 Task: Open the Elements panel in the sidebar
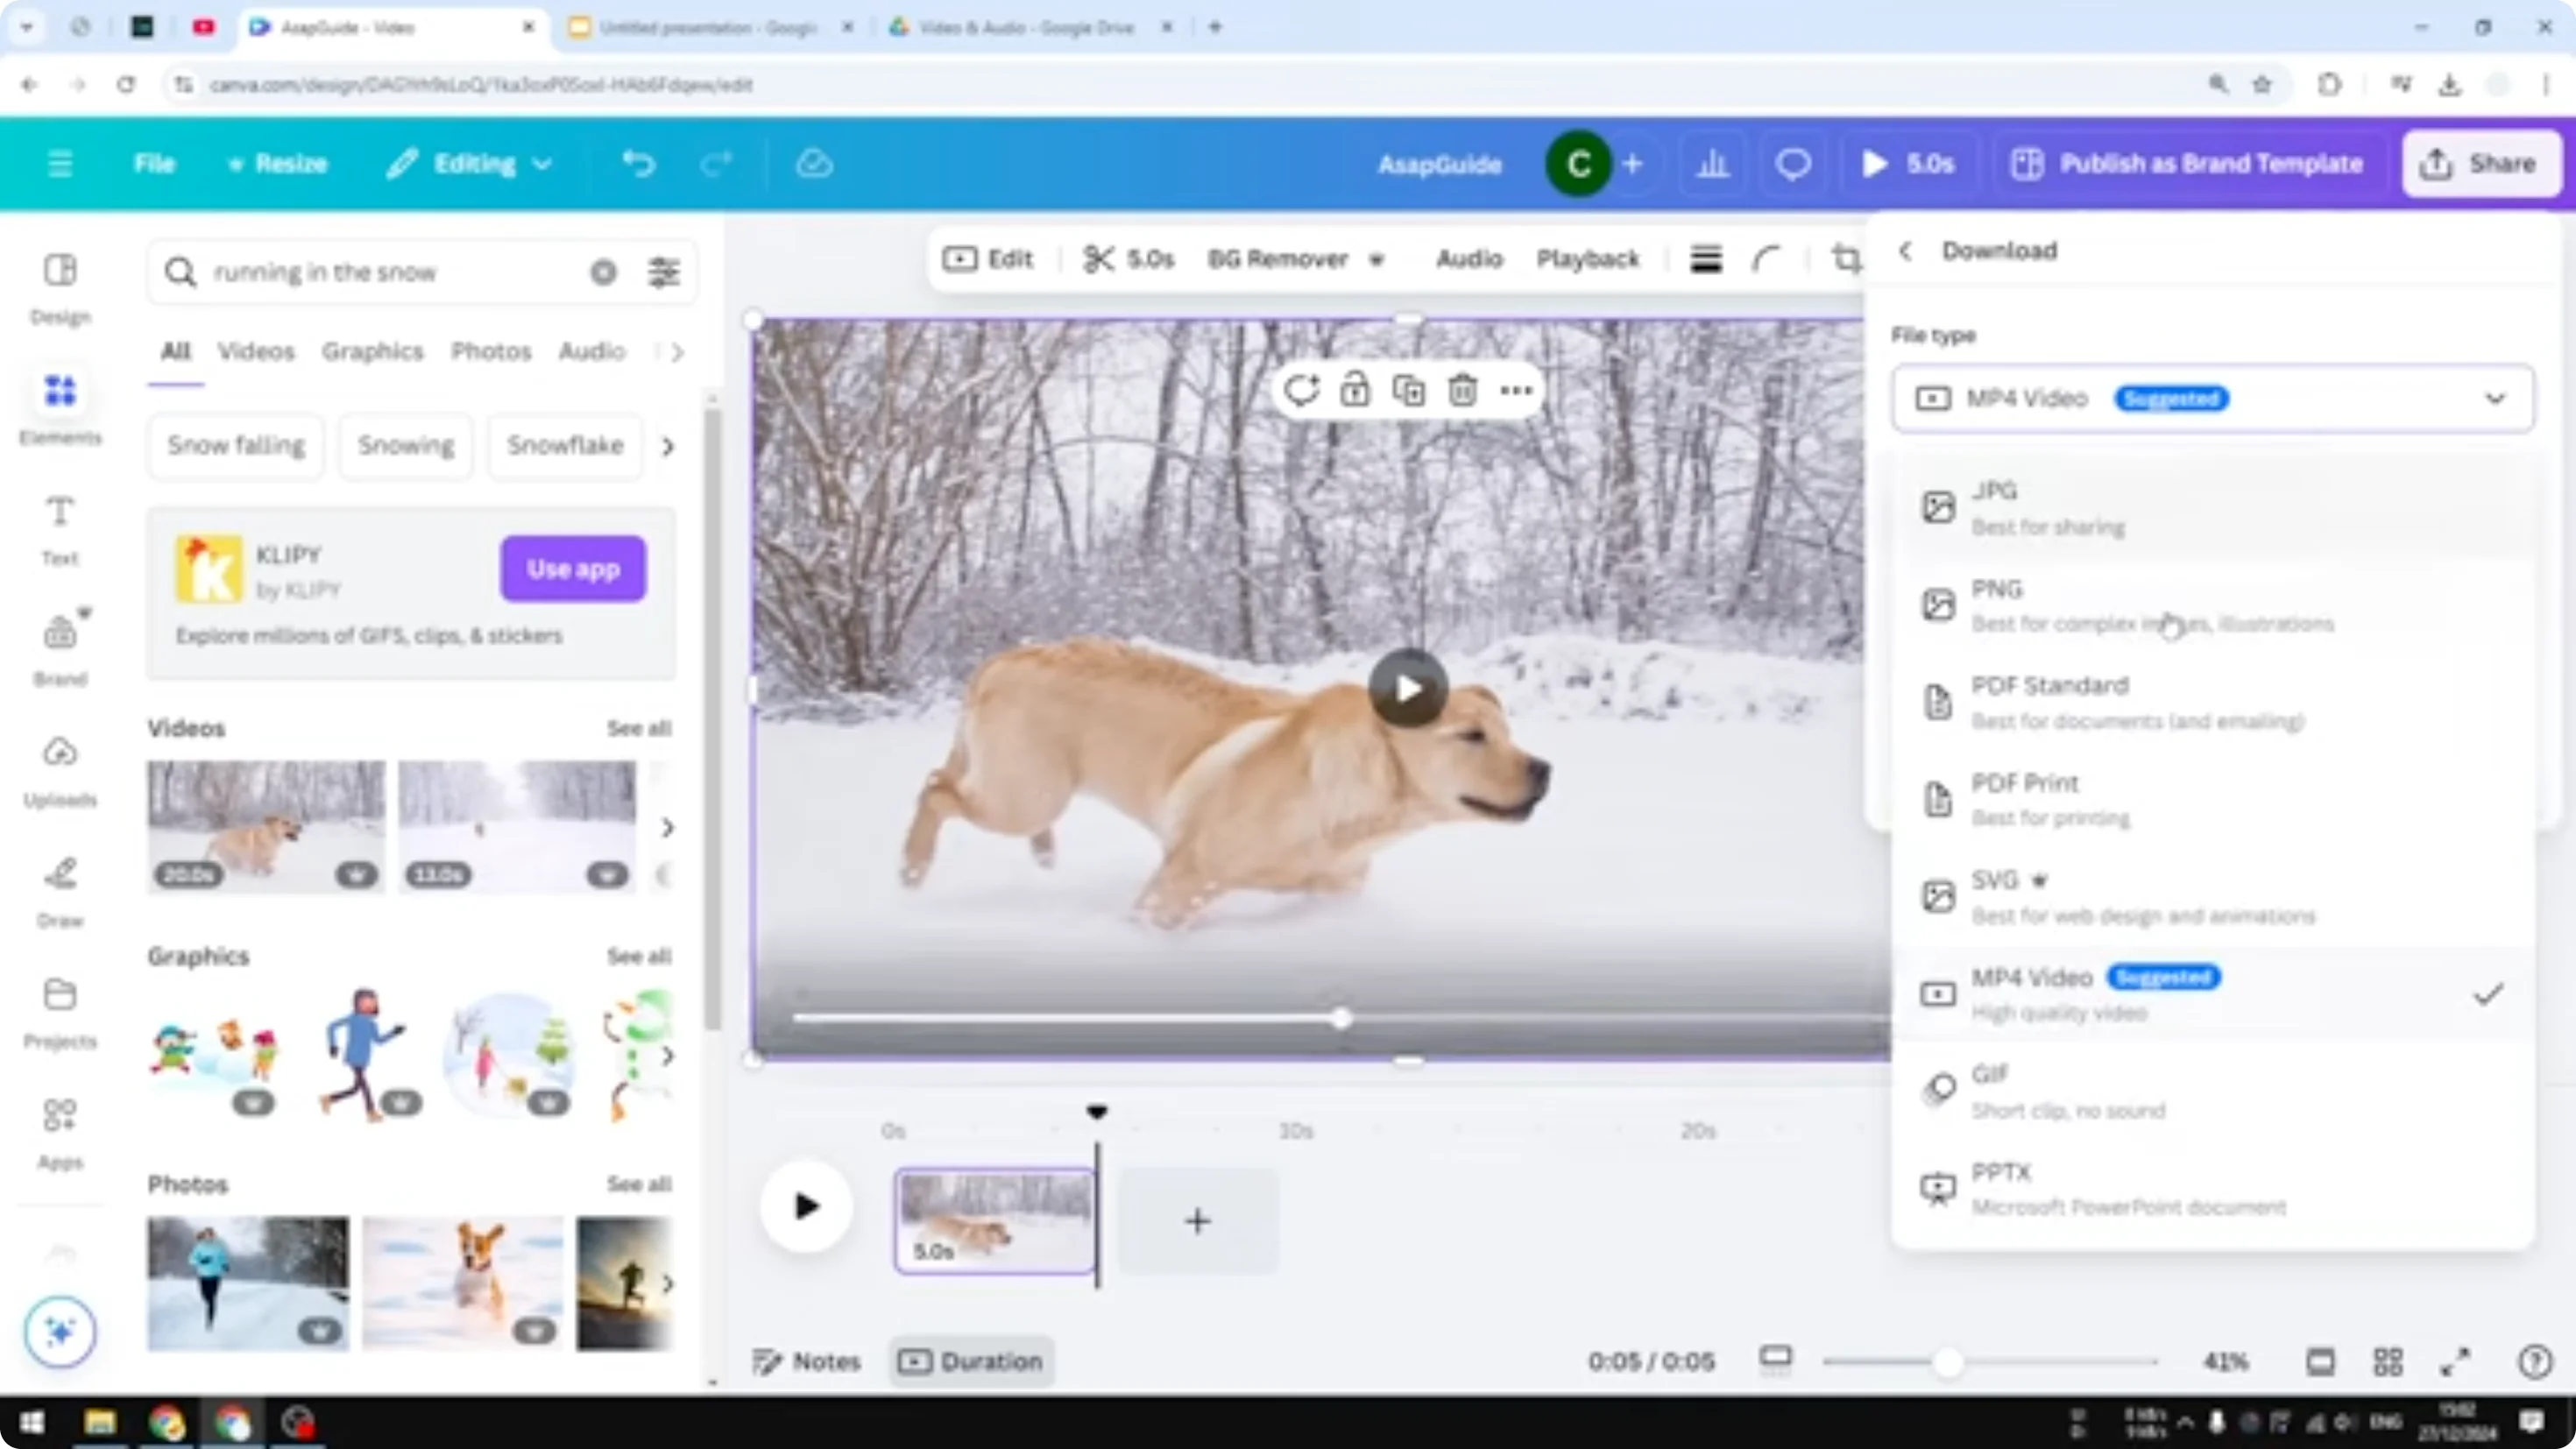click(60, 405)
